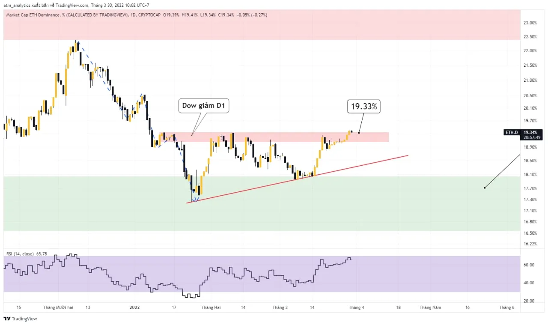This screenshot has width=548, height=325.
Task: Click 'Tháng Hai' on the time axis
Action: tap(211, 307)
